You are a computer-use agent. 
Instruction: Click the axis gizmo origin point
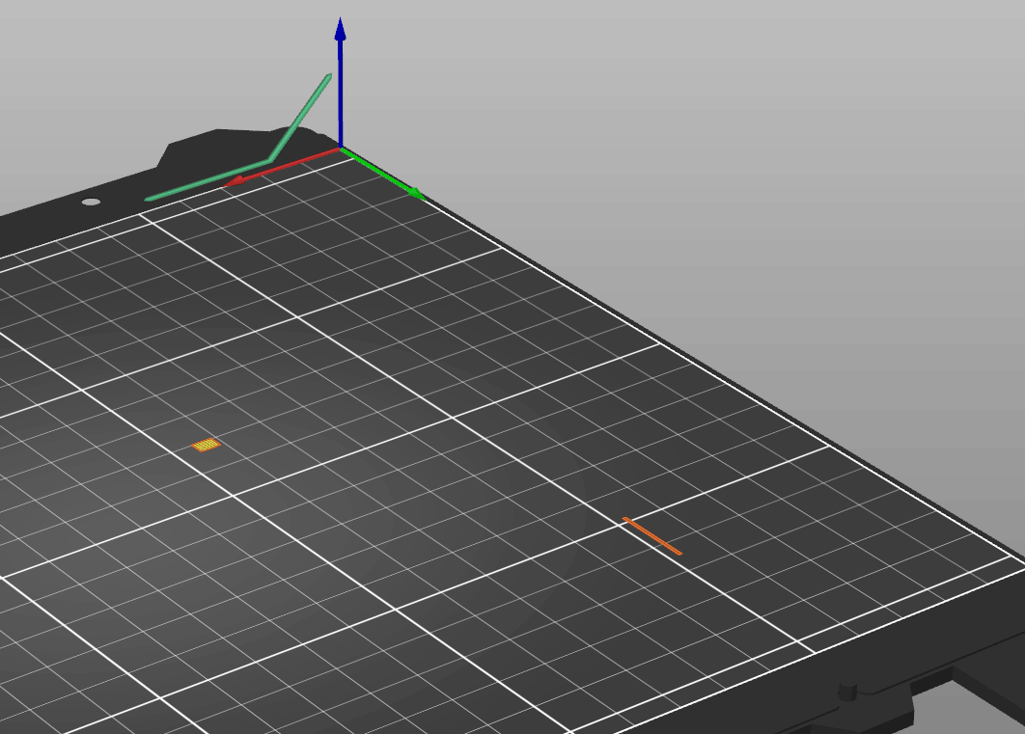tap(340, 150)
